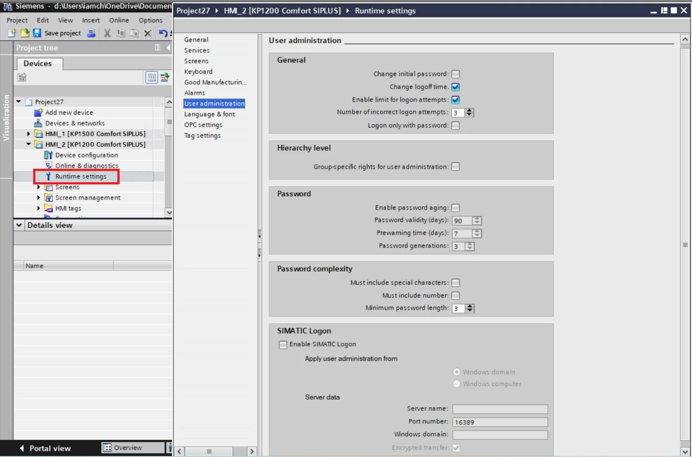Viewport: 692px width, 457px height.
Task: Open the Options menu
Action: tap(150, 20)
